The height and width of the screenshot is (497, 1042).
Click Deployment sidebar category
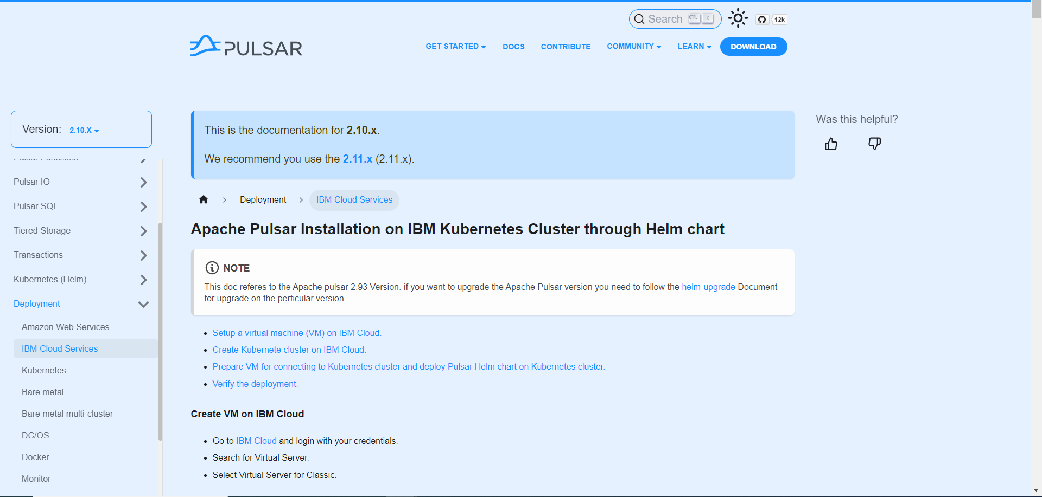pyautogui.click(x=37, y=304)
